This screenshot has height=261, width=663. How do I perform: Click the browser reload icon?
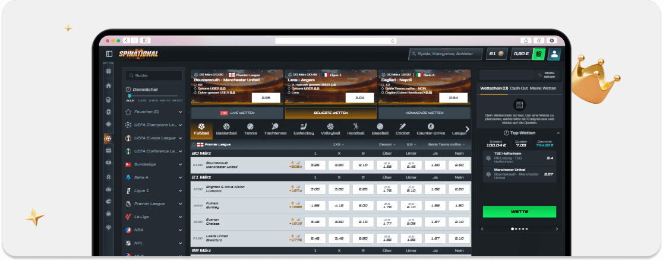393,40
